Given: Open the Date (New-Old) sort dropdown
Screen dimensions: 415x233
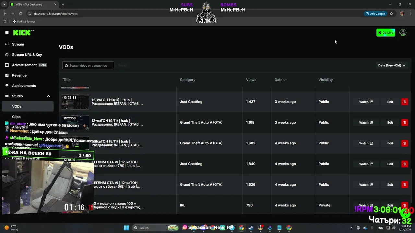Looking at the screenshot, I should [x=392, y=65].
